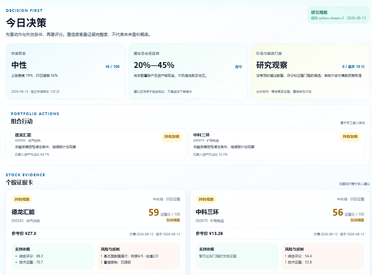Click 技术证据：53.8 risk item

click(x=299, y=262)
